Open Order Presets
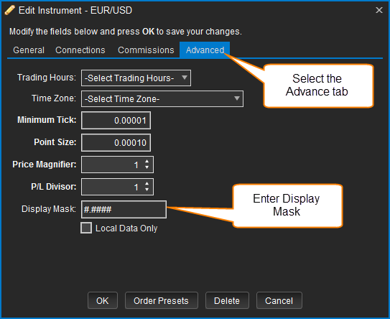 tap(161, 300)
